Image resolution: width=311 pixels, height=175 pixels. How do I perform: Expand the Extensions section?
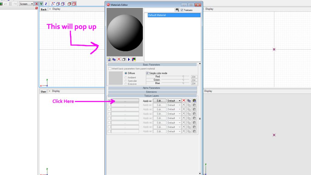[x=152, y=92]
